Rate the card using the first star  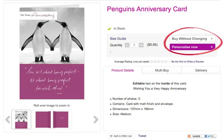point(152,62)
